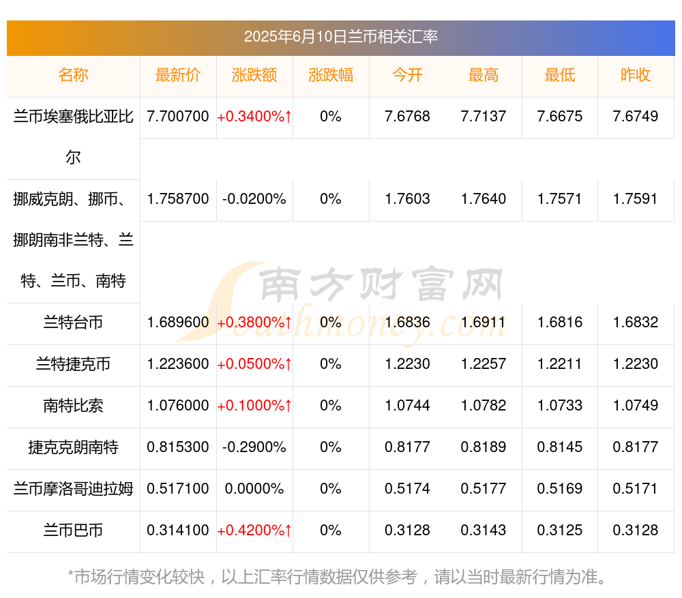Click latest price 1.076000
Screen dimensions: 682x598
tap(178, 406)
